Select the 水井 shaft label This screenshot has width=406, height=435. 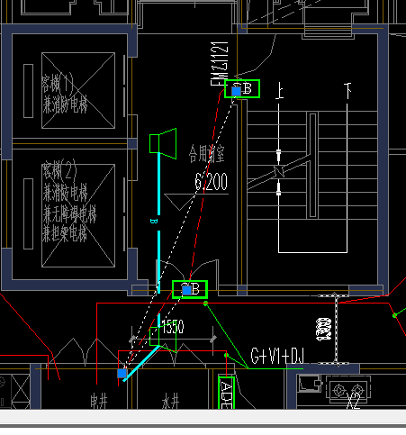(170, 402)
